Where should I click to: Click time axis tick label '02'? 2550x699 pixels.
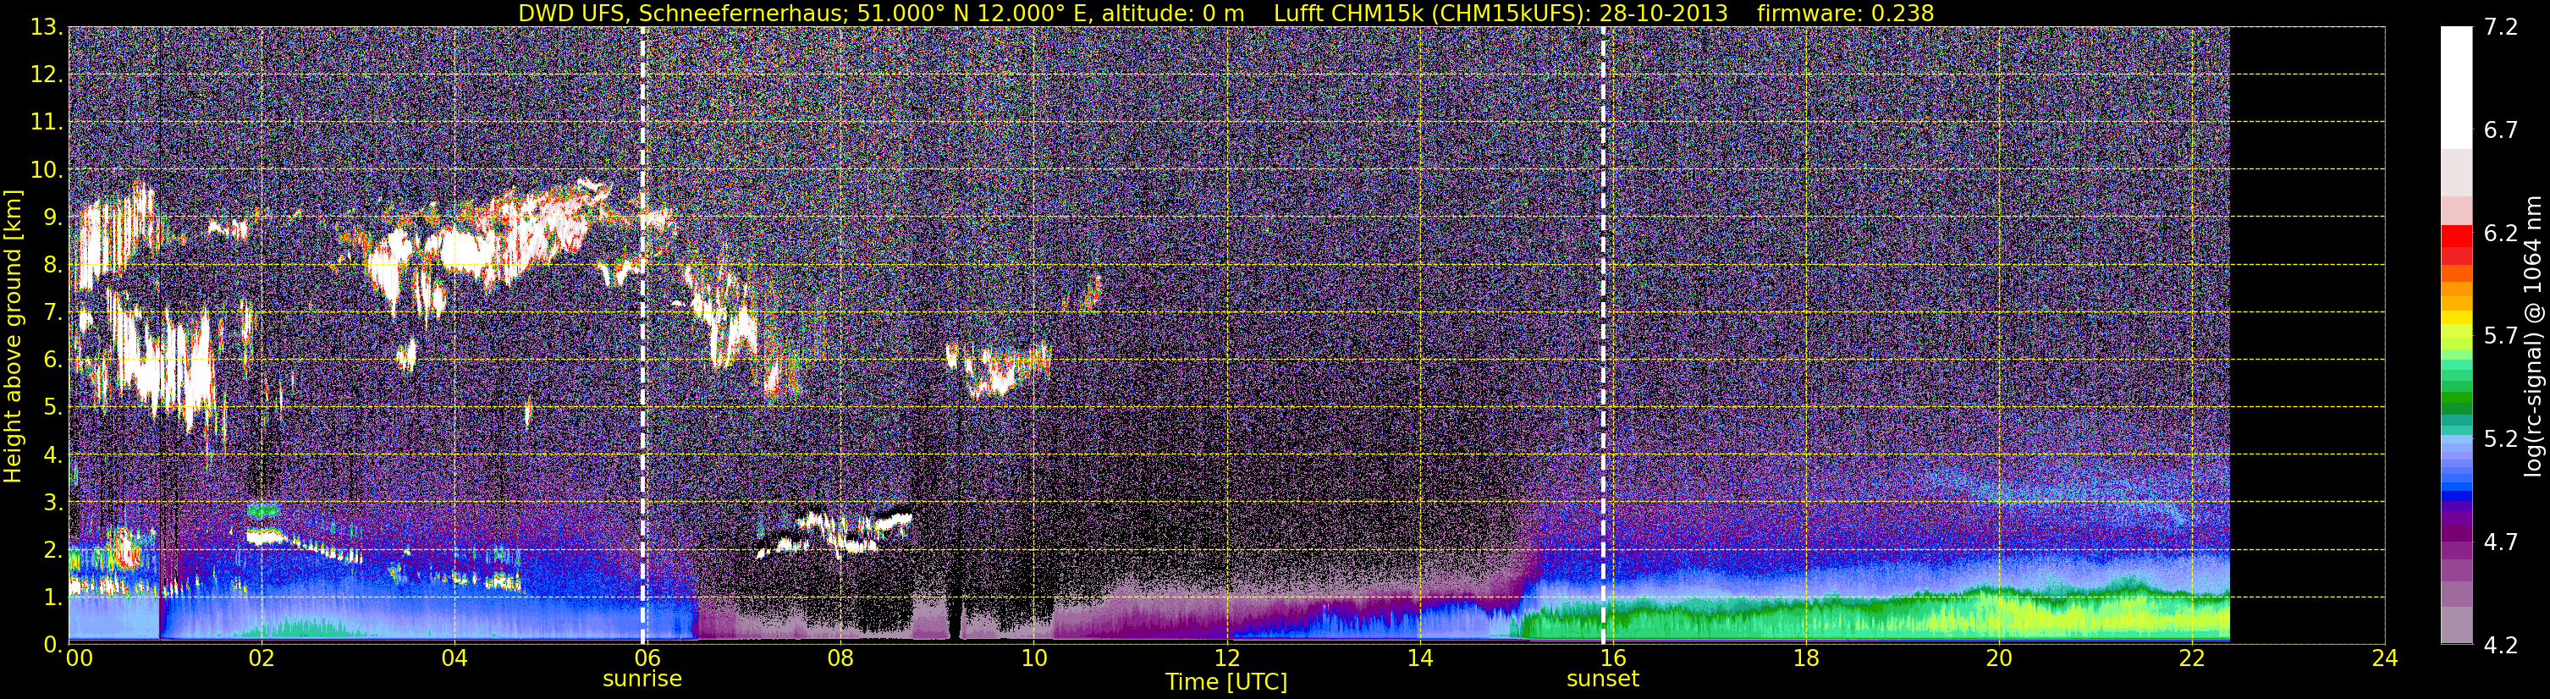[x=261, y=658]
